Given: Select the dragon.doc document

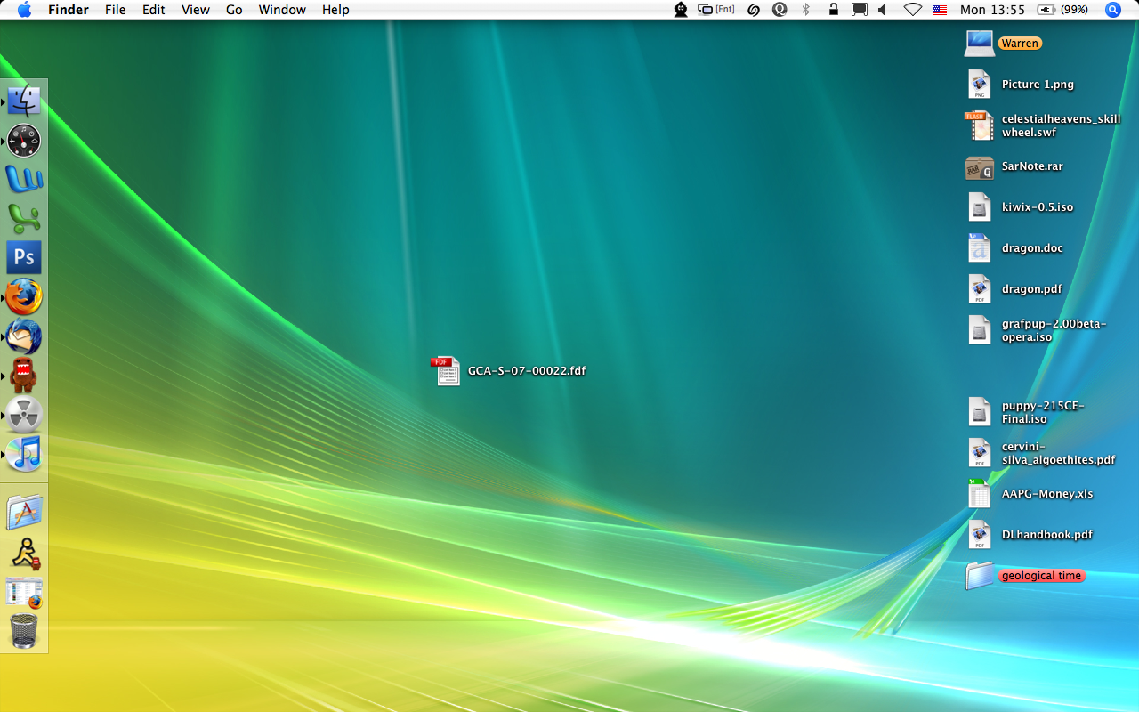Looking at the screenshot, I should [x=980, y=247].
